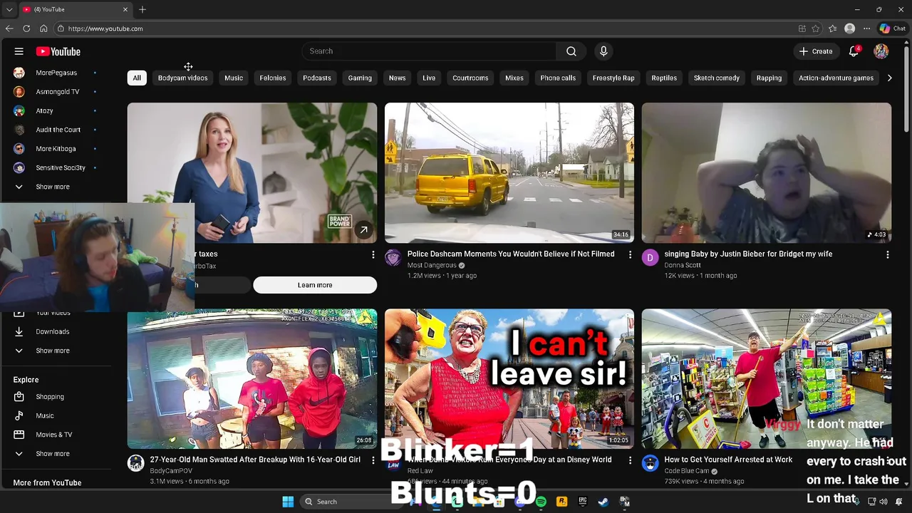The height and width of the screenshot is (513, 912).
Task: Open the Edge profile icon
Action: pos(849,28)
